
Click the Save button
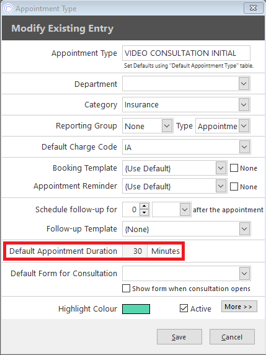click(x=179, y=337)
